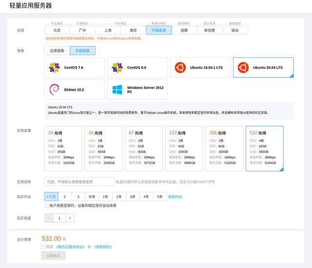Click the Ubuntu 20.04 LTS description heading
The height and width of the screenshot is (268, 312).
pyautogui.click(x=60, y=107)
